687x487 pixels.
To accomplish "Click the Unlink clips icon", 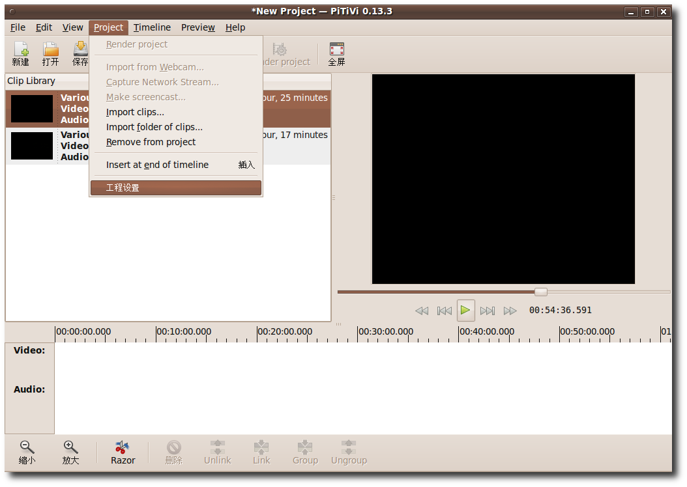I will 217,452.
